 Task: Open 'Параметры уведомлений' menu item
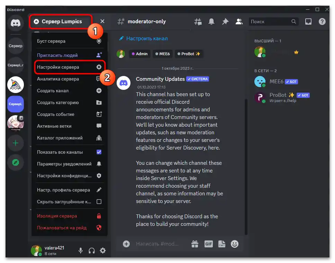(x=69, y=164)
